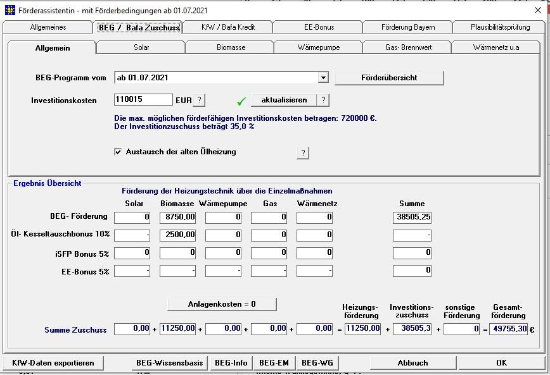Go to the Plausibilitätsprüfung tab
Viewport: 550px width, 375px height.
coord(499,27)
